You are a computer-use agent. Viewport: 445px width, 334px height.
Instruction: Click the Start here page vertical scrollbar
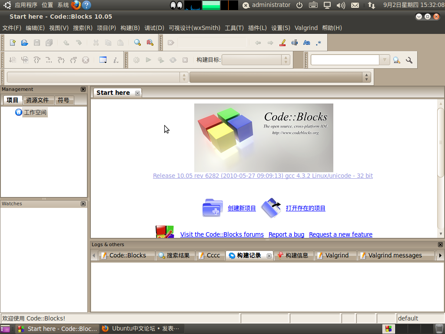441,143
